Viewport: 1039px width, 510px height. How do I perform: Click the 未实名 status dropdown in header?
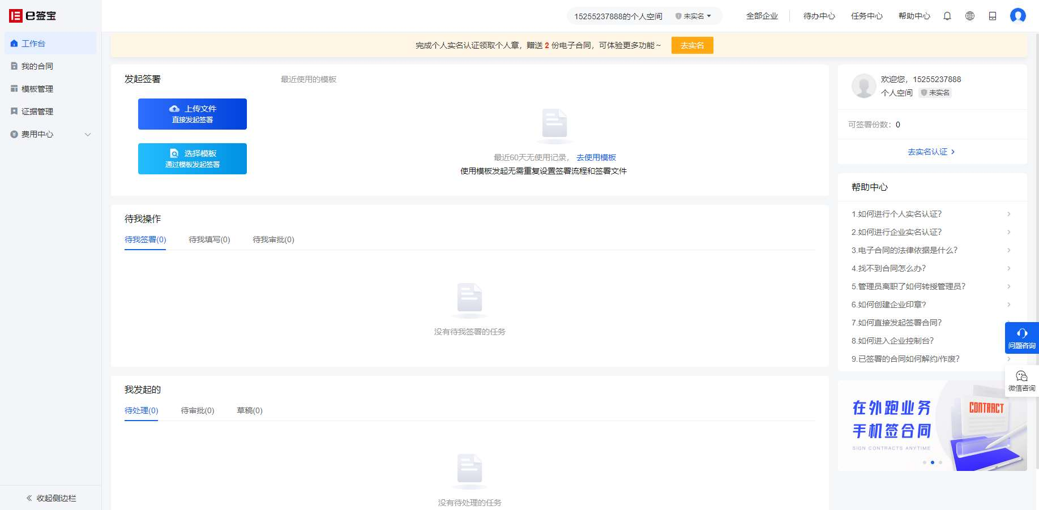coord(693,16)
